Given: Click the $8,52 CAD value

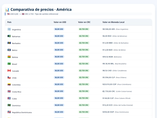Looking at the screenshot, I should [107, 71].
